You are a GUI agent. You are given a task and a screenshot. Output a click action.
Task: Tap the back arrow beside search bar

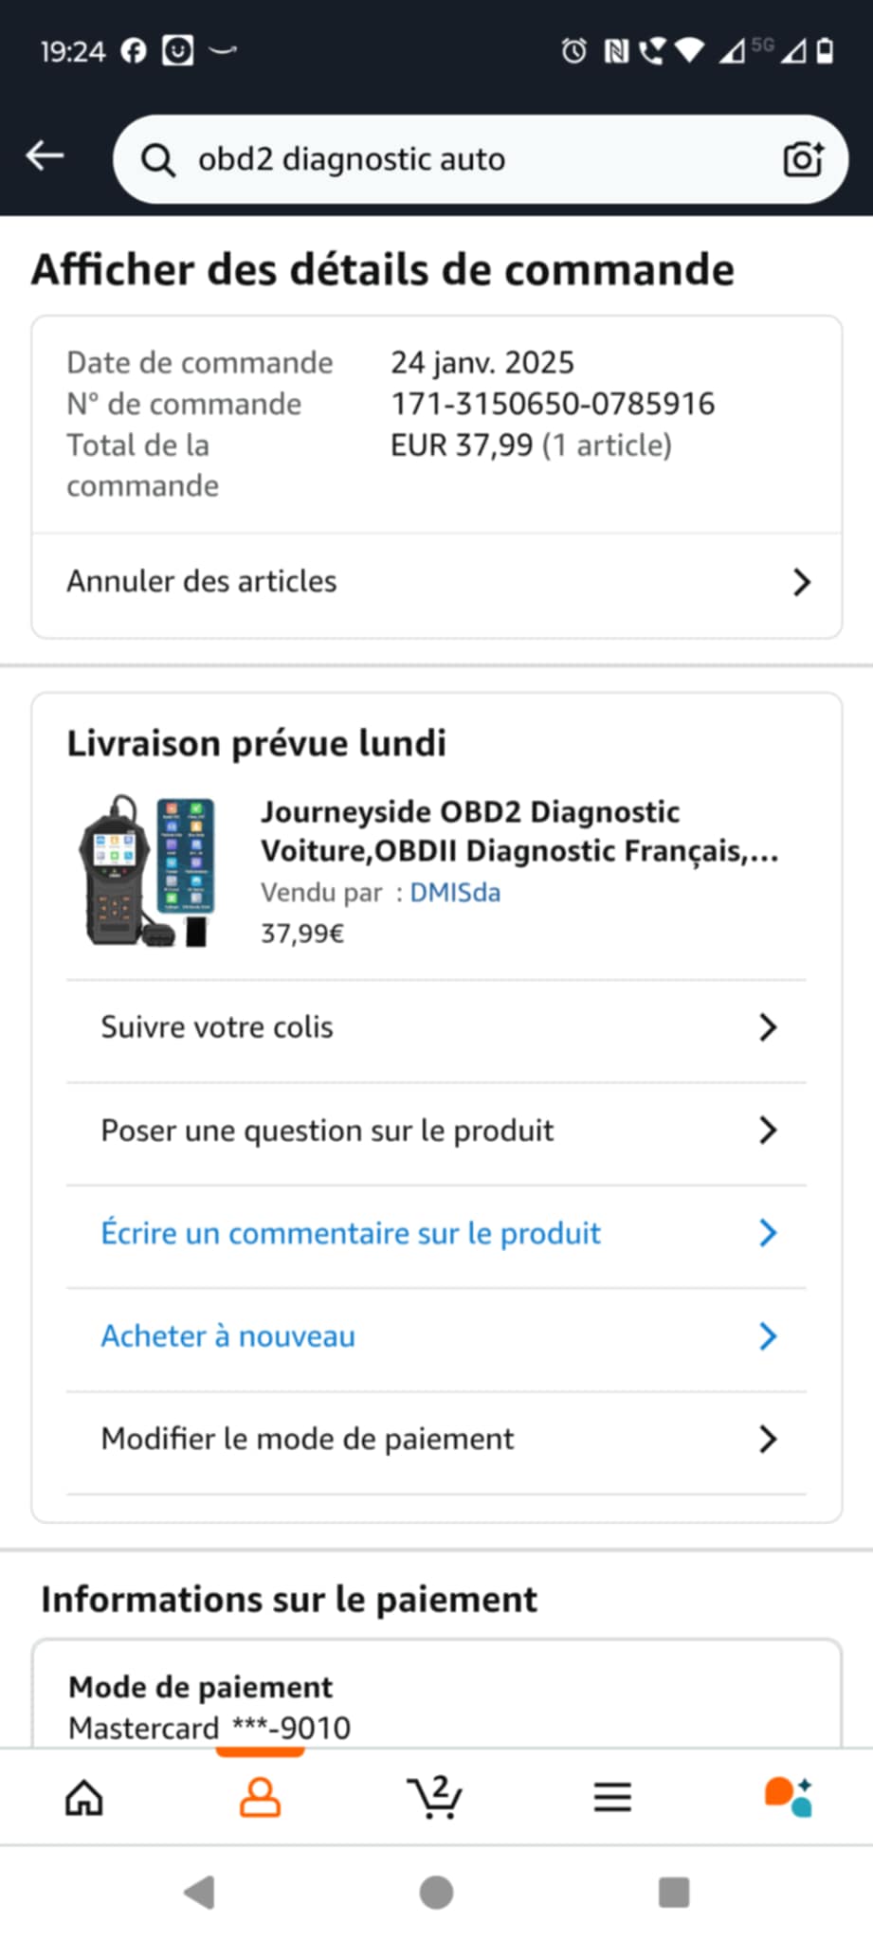(x=45, y=155)
